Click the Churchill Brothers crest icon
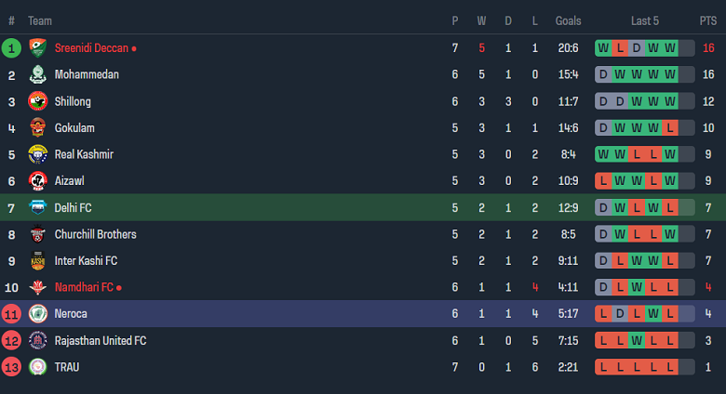 pos(38,234)
